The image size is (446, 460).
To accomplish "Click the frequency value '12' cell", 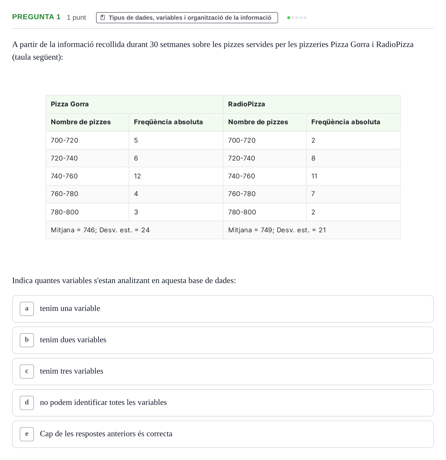I will pyautogui.click(x=176, y=176).
